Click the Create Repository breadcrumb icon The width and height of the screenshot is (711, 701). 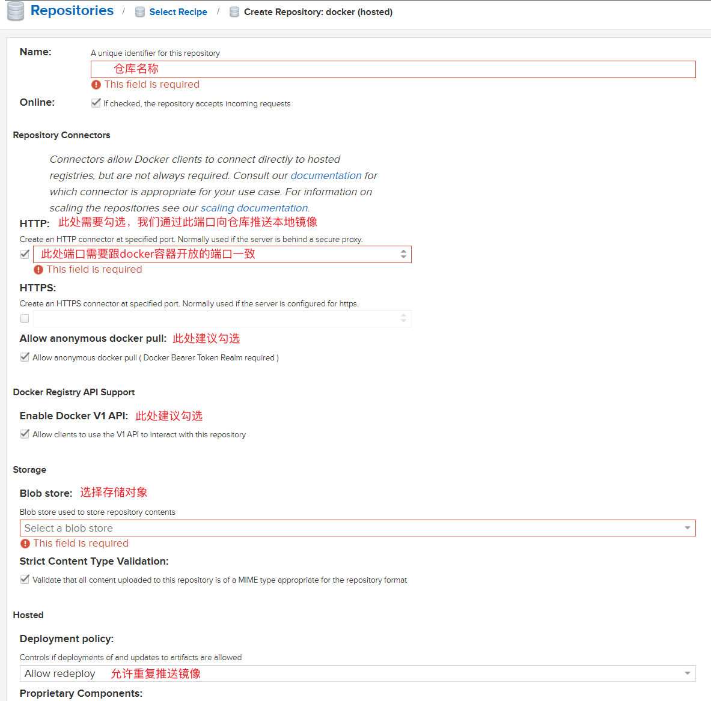pyautogui.click(x=234, y=12)
